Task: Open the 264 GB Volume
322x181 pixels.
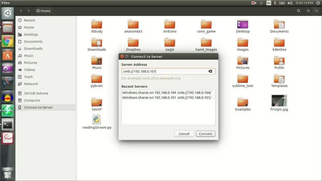Action: click(36, 93)
